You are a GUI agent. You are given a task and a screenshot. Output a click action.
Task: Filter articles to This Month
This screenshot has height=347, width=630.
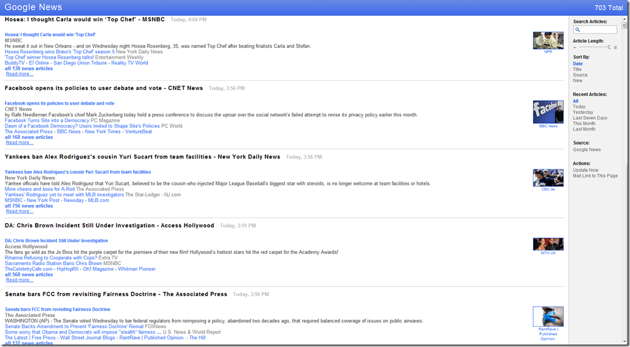pos(584,124)
